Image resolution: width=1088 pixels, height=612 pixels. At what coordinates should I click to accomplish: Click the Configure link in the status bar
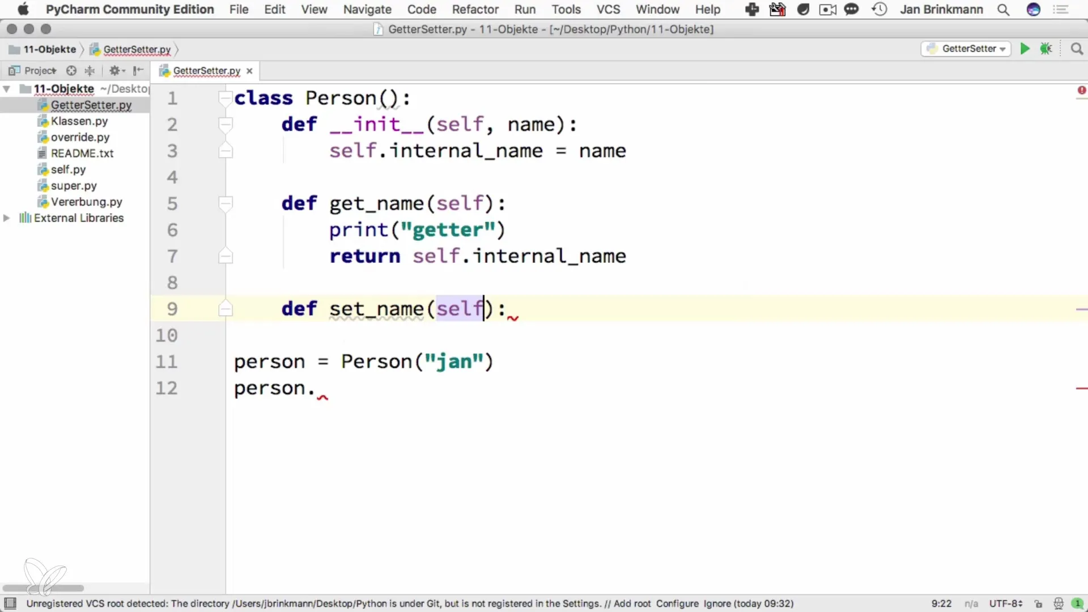677,603
